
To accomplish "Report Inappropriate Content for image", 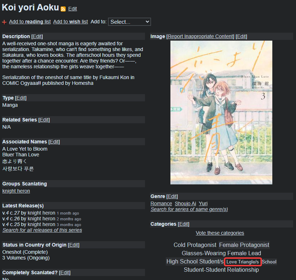I will point(200,36).
